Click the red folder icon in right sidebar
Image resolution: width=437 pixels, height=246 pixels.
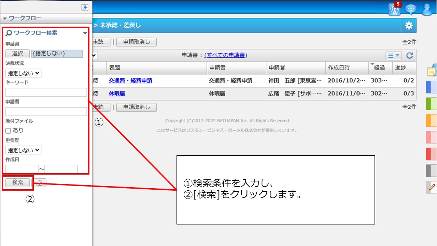tap(432, 153)
